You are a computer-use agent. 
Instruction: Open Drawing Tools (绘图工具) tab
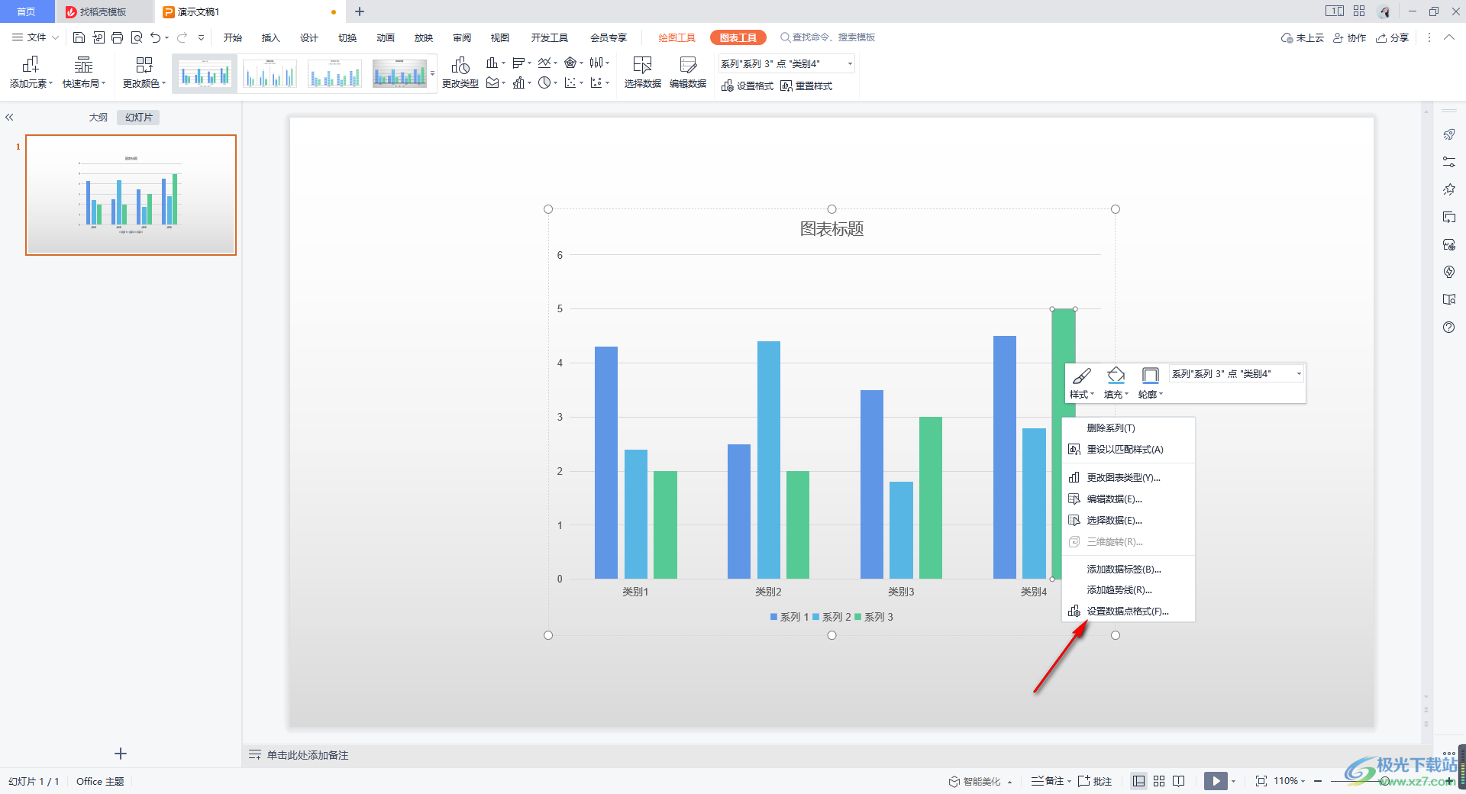pyautogui.click(x=676, y=37)
